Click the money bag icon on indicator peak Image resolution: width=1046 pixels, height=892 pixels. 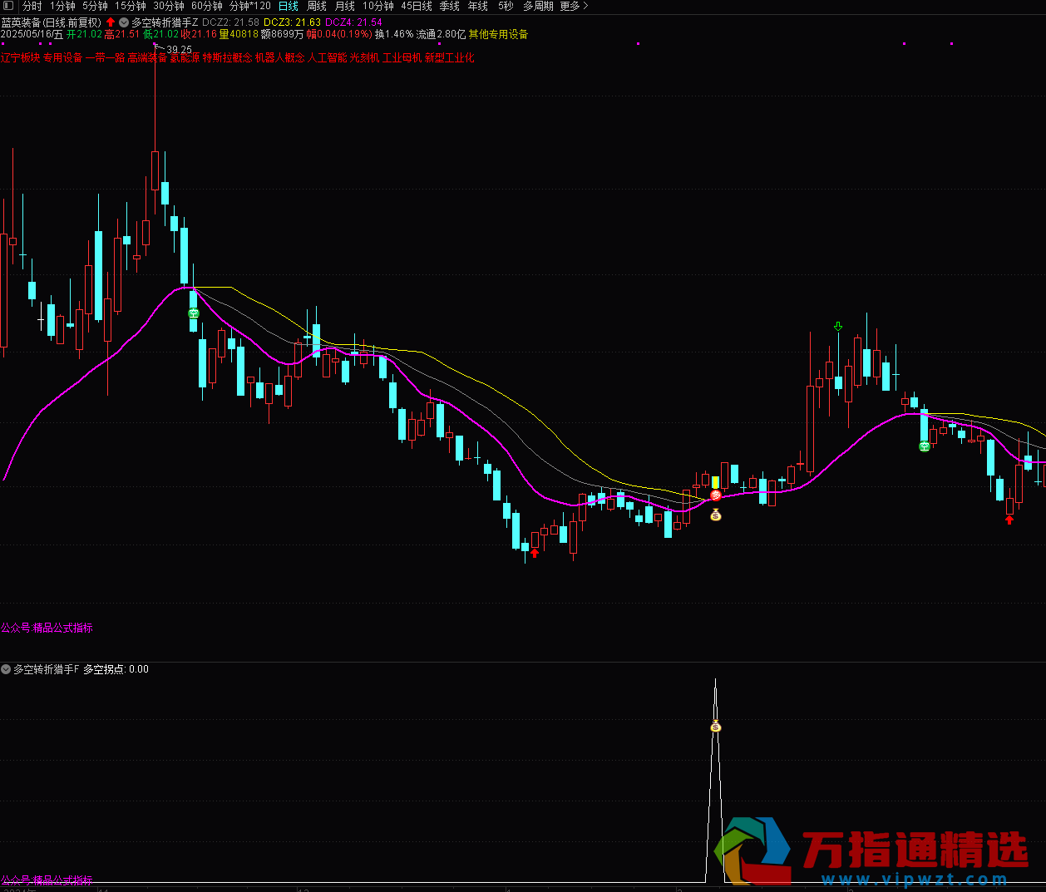tap(716, 727)
